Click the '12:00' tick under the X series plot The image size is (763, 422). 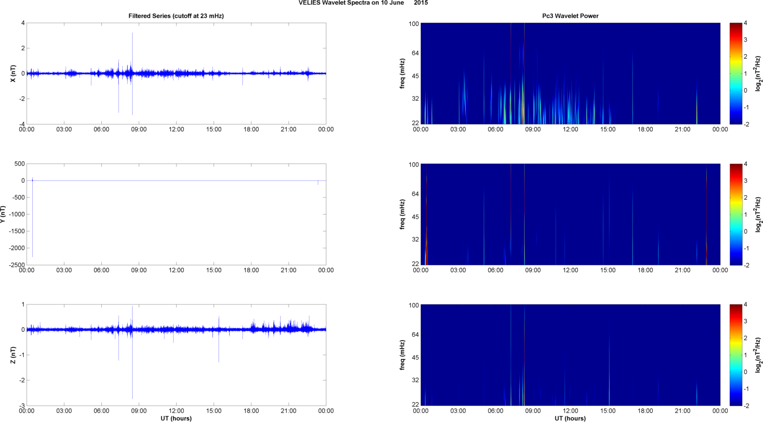(176, 129)
